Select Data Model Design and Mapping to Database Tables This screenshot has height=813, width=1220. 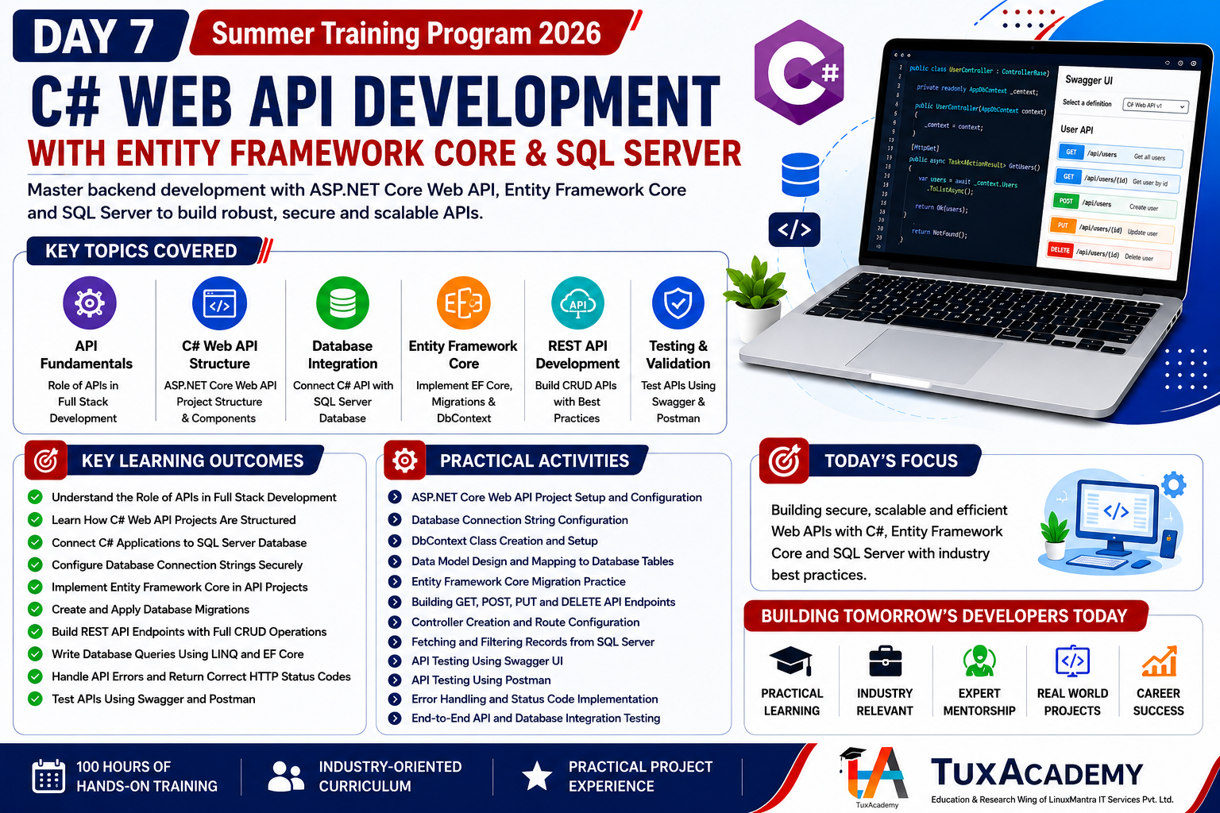click(x=542, y=561)
